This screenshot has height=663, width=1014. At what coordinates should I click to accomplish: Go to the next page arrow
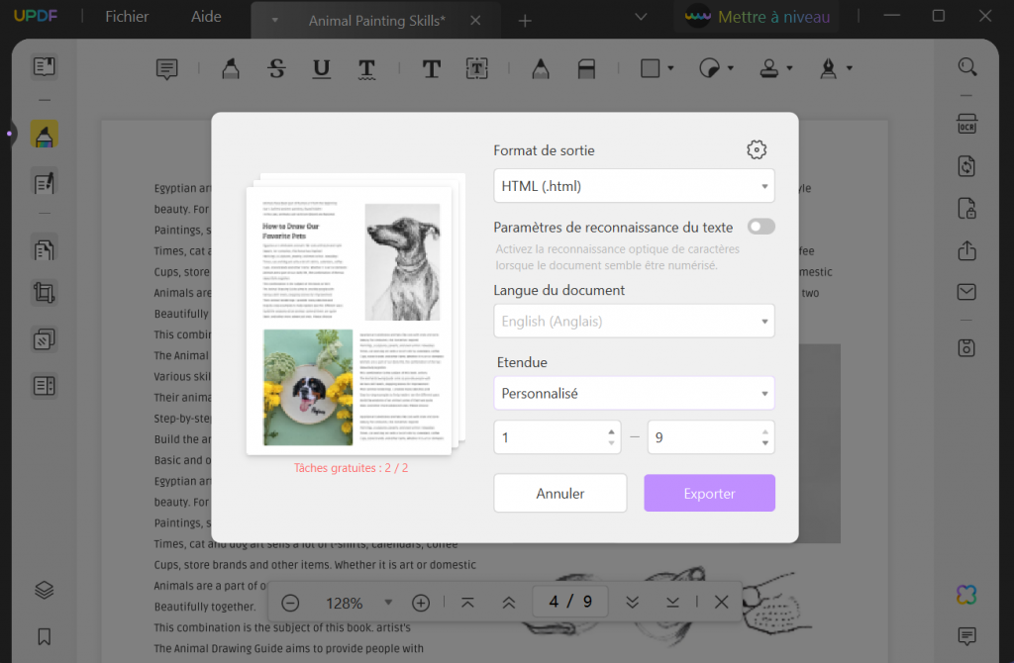coord(633,603)
